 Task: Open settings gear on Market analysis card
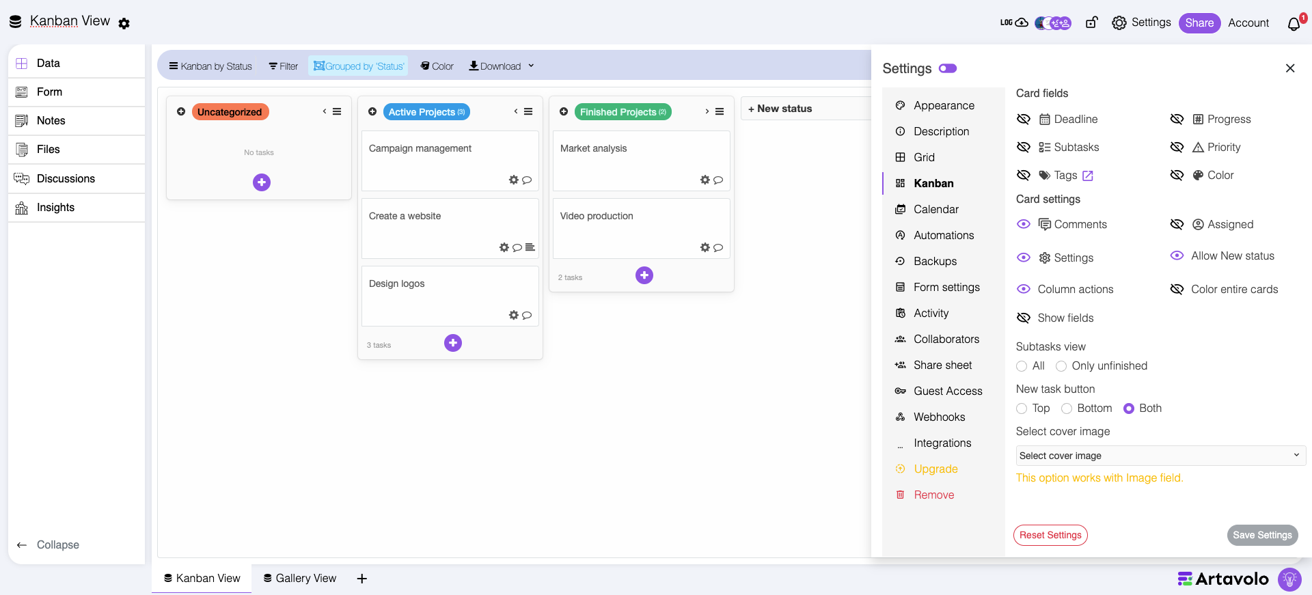[705, 180]
